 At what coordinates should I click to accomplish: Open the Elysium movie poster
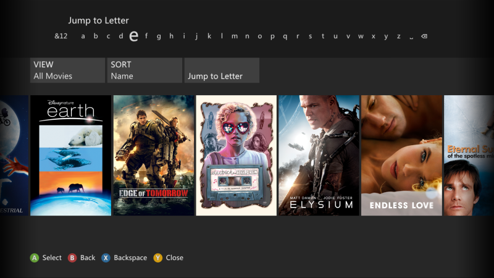pyautogui.click(x=319, y=155)
